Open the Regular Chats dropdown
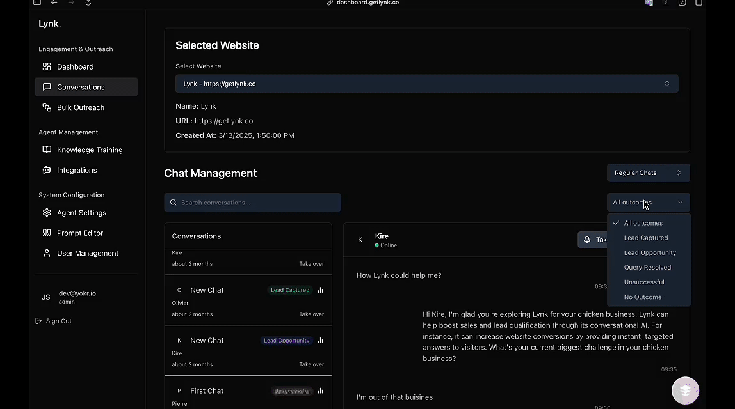 (648, 173)
